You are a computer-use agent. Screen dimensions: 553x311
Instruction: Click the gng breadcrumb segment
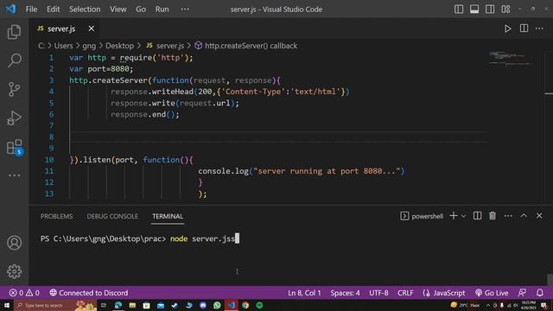tap(89, 46)
